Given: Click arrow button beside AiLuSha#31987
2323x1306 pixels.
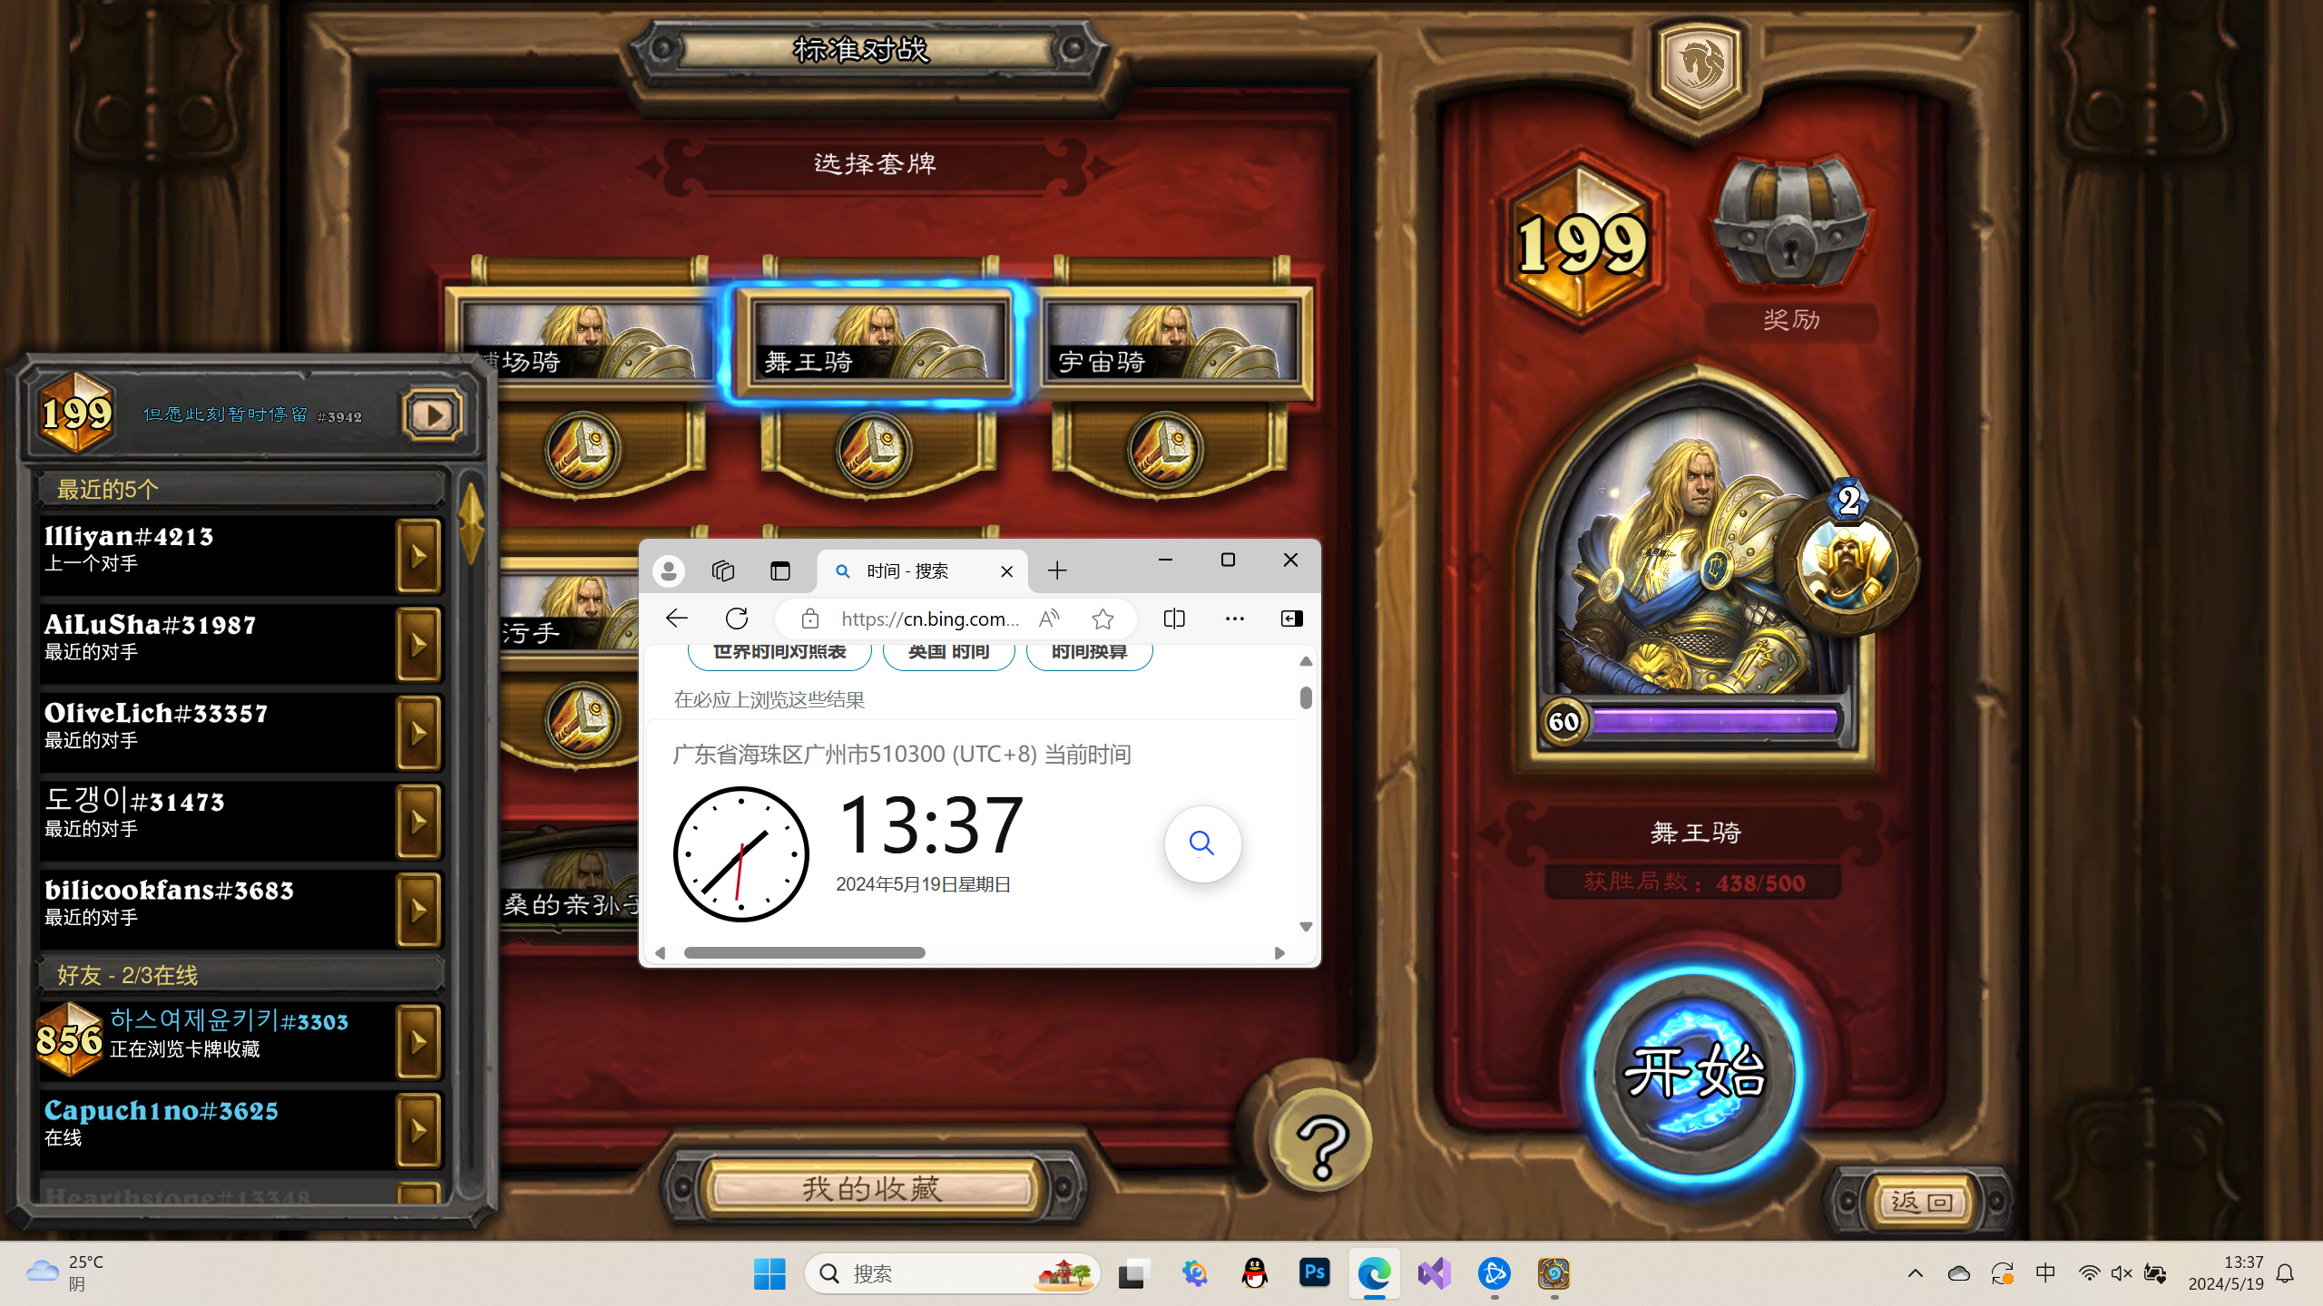Looking at the screenshot, I should coord(418,644).
